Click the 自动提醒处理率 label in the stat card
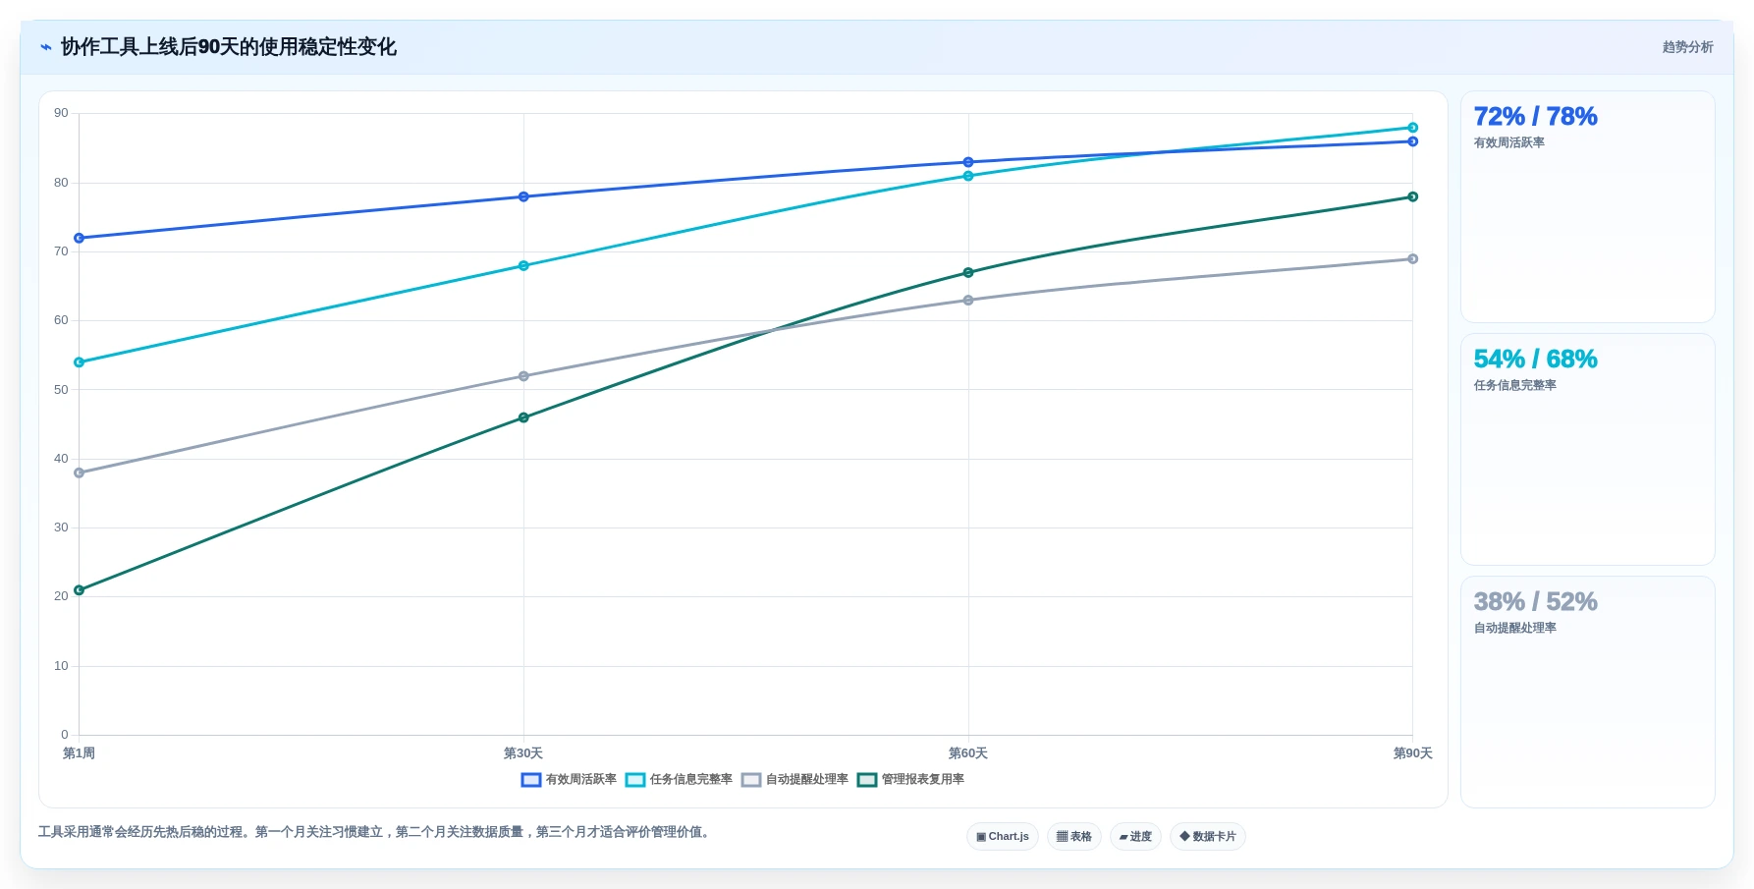The image size is (1754, 889). tap(1514, 629)
